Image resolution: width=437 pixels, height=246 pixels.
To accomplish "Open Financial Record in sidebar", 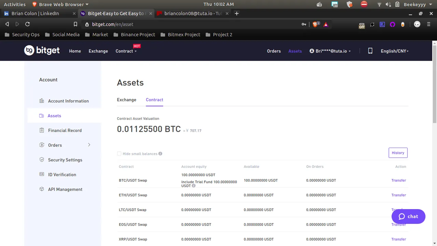I will [65, 130].
